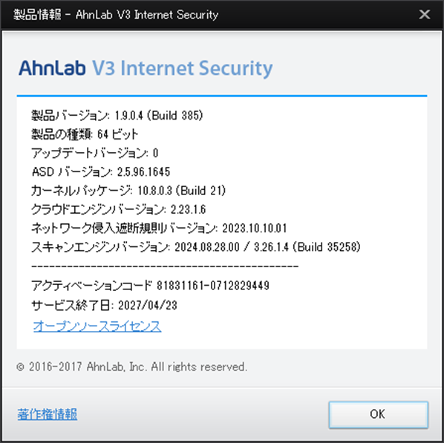The image size is (444, 443).
Task: Select the 製品の種類 64 ビット line
Action: (85, 134)
